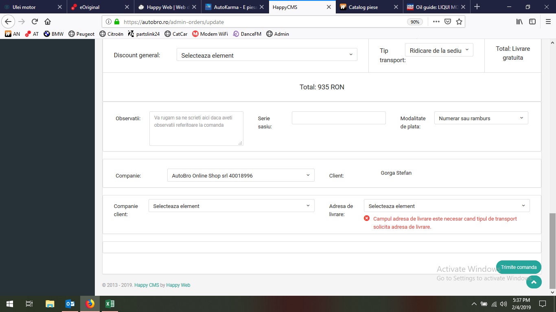Viewport: 556px width, 312px height.
Task: Open the Peugeot bookmark
Action: click(81, 34)
